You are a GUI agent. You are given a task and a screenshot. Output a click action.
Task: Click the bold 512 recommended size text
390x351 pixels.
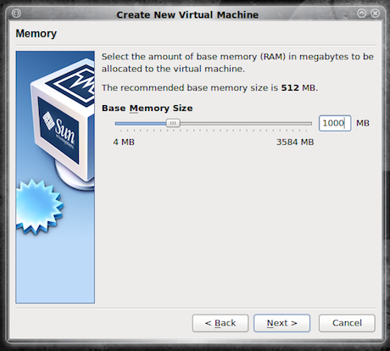click(x=290, y=88)
